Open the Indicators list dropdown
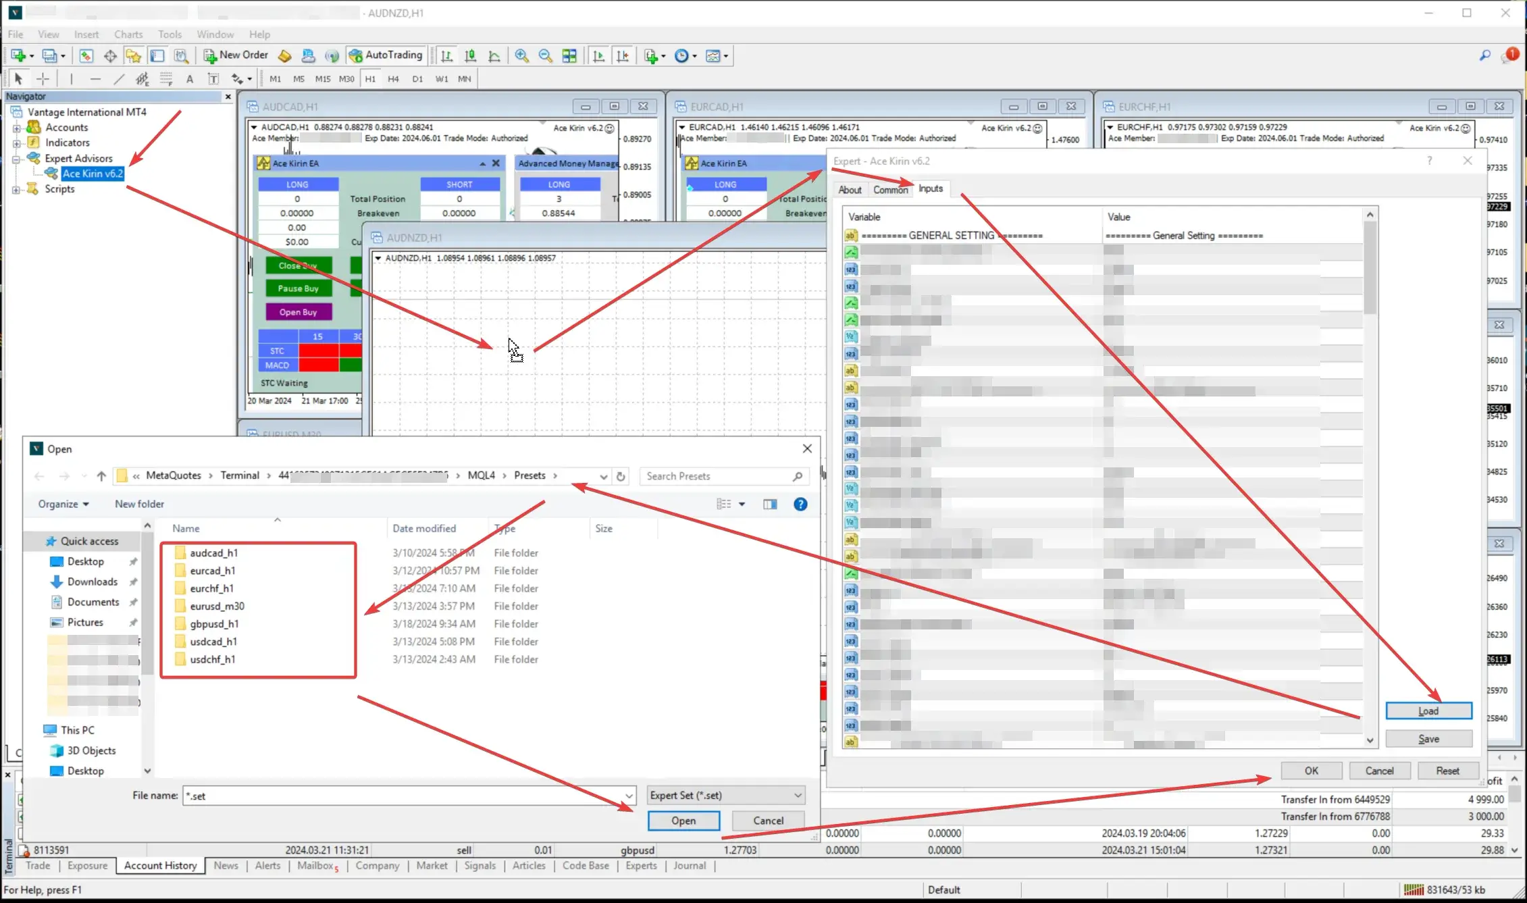 tap(654, 55)
